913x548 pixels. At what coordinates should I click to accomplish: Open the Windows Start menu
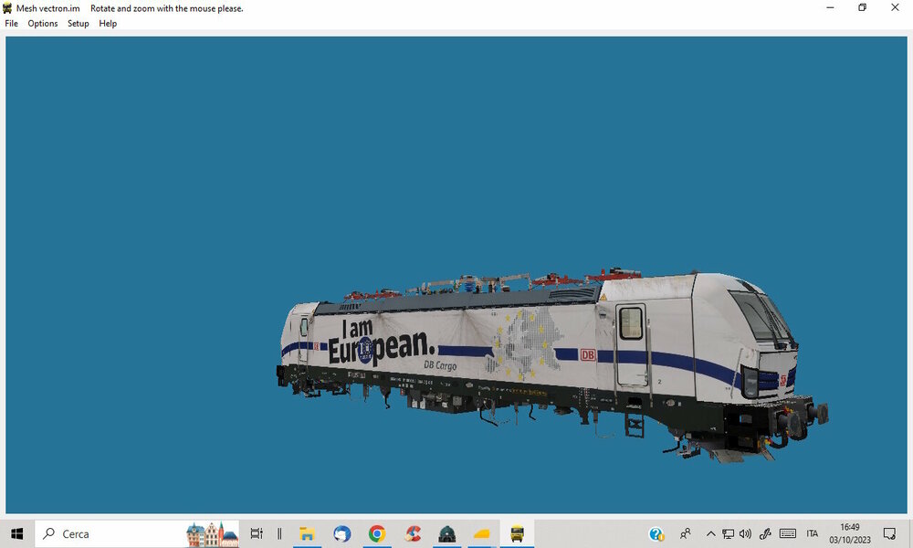[x=16, y=533]
